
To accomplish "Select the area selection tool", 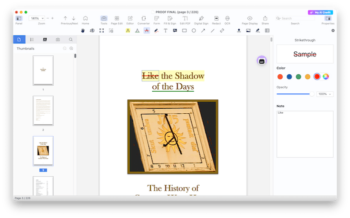I will [101, 31].
